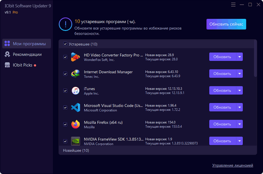Update iTunes to version 12.13.10.3

[222, 90]
